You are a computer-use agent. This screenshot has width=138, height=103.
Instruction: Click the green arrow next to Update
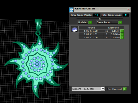tap(90, 22)
